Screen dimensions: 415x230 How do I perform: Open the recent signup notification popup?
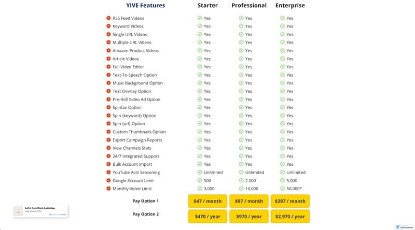point(40,211)
